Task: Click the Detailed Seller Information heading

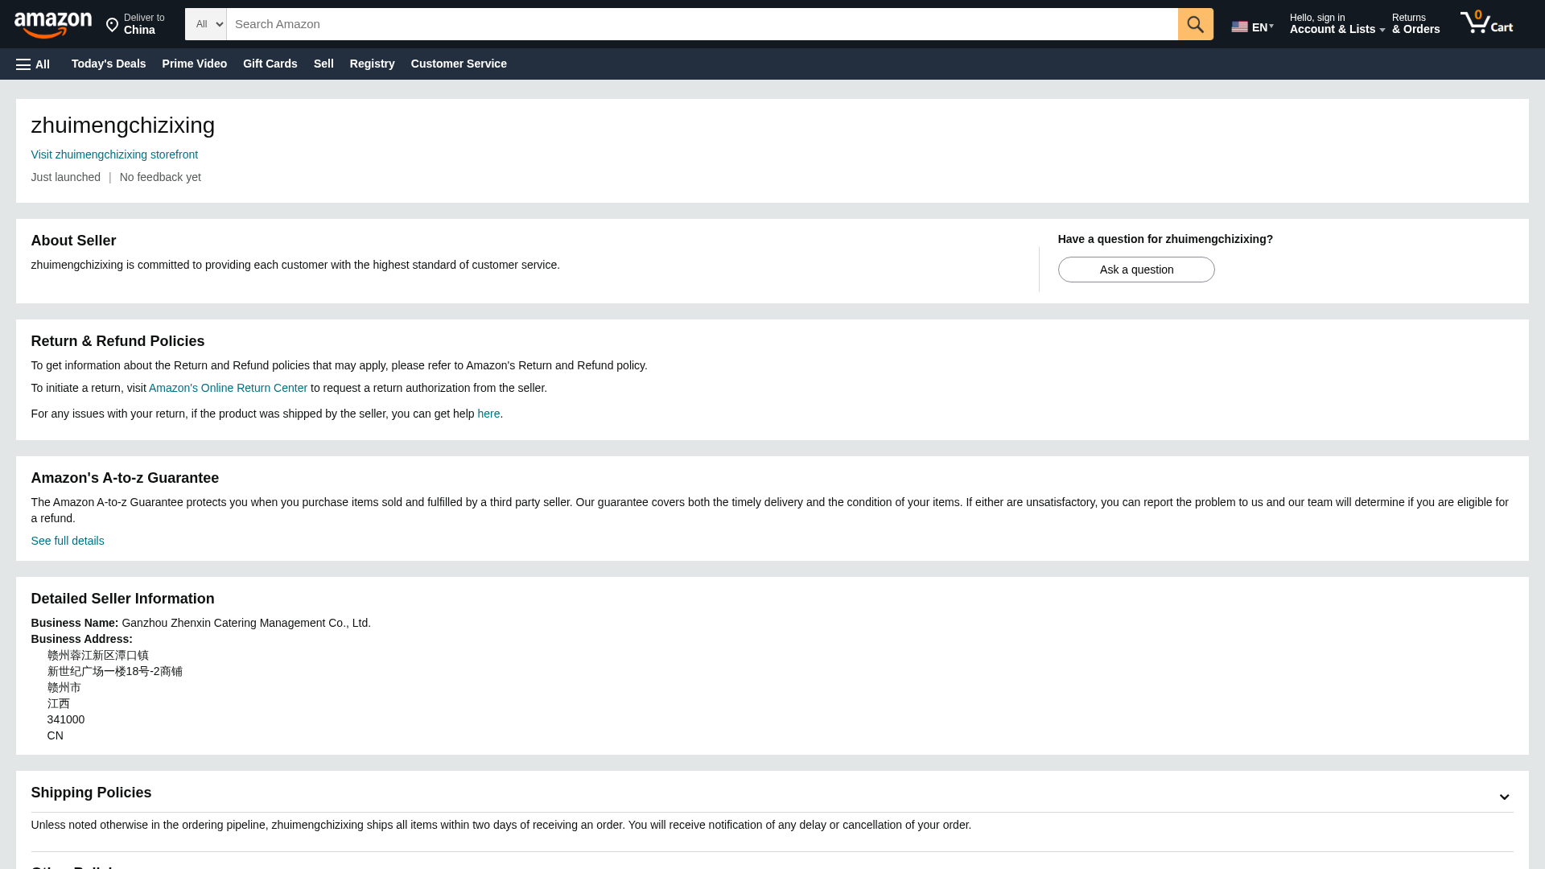Action: tap(122, 599)
